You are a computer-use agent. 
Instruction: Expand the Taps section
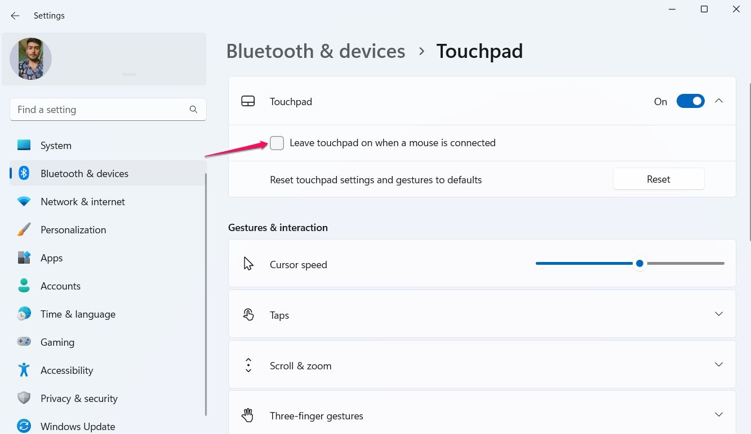[x=719, y=314]
